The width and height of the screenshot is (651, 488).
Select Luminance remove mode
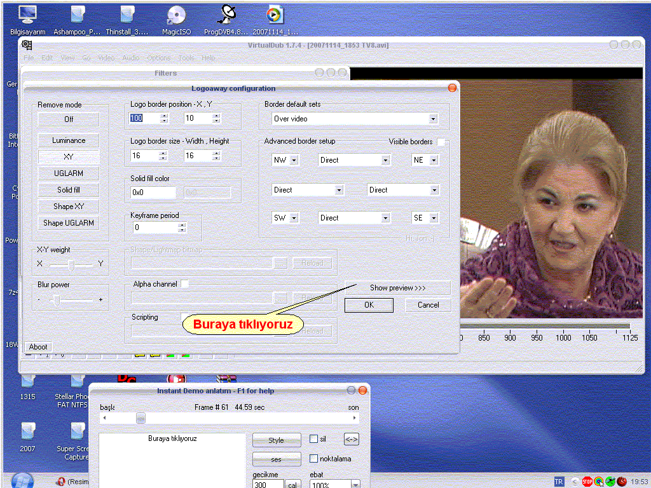[69, 140]
